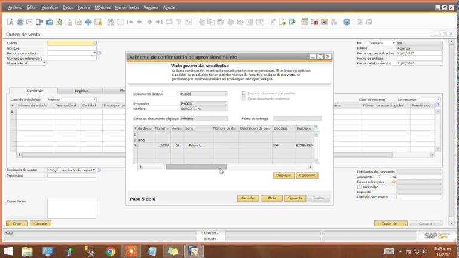Click the results table horizontal scrollbar thumb
This screenshot has height=258, width=459.
(196, 167)
